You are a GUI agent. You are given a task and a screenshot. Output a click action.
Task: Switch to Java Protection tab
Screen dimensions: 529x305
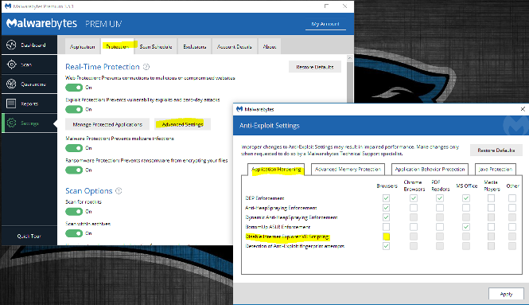[x=496, y=169]
